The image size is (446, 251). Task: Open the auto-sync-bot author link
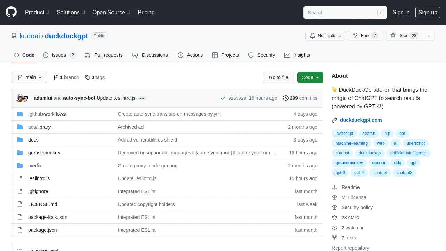[79, 98]
